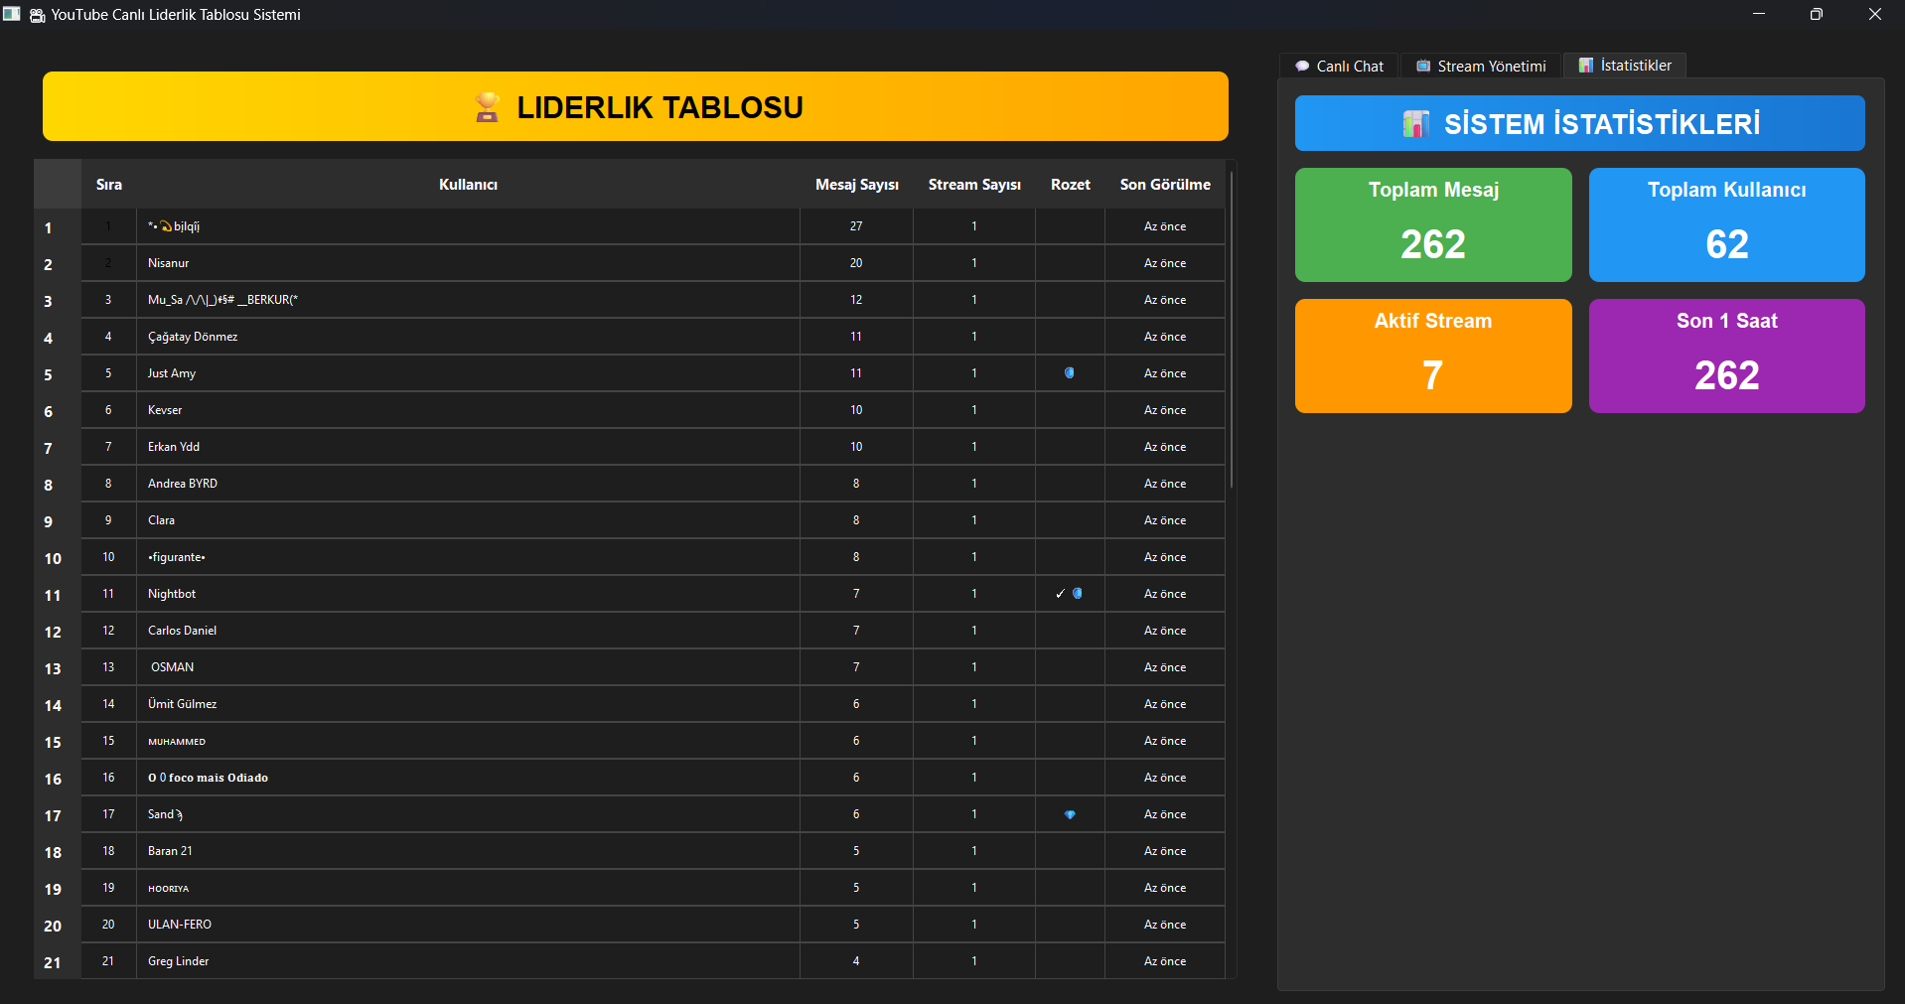Click stream count 1 in Kevser row
This screenshot has width=1905, height=1004.
974,410
